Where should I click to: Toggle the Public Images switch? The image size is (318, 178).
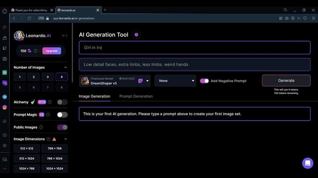62,127
